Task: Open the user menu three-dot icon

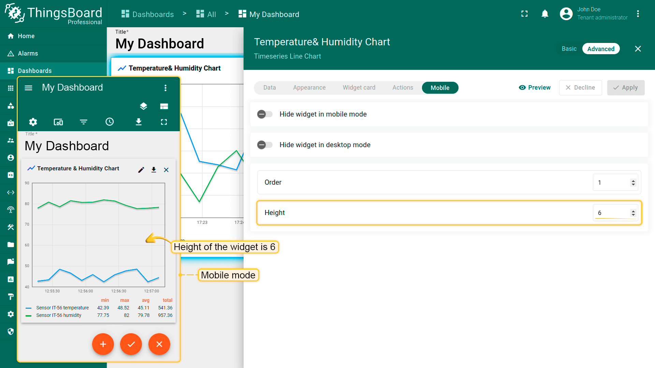Action: tap(638, 14)
